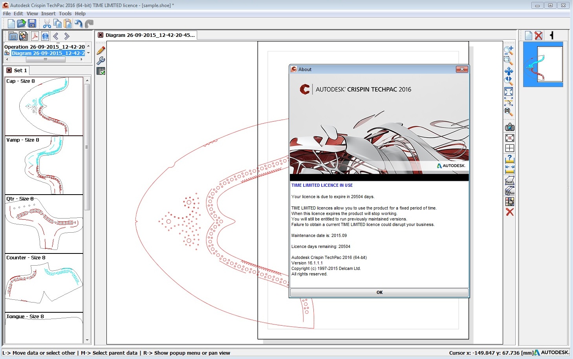The width and height of the screenshot is (573, 359).
Task: Go to next diagram with right chevron
Action: point(67,36)
